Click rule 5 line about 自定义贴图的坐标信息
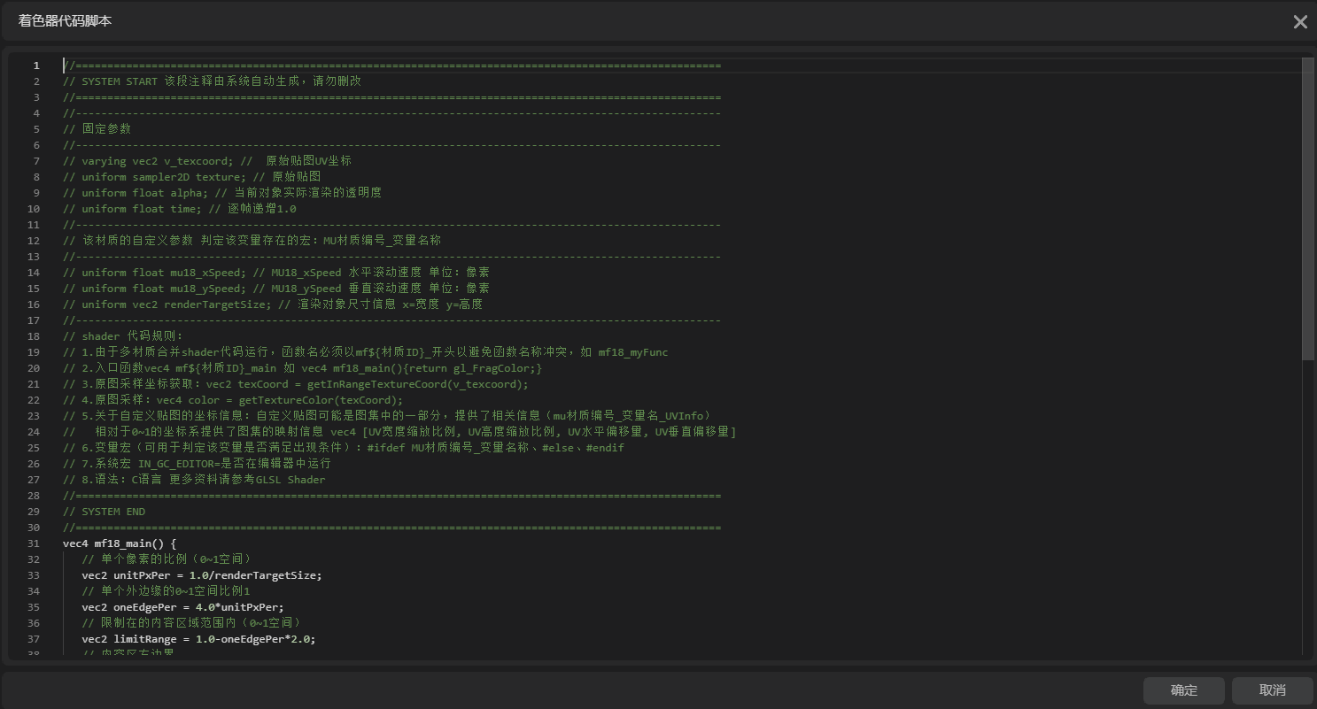Screen dimensions: 1317x709 tap(387, 416)
